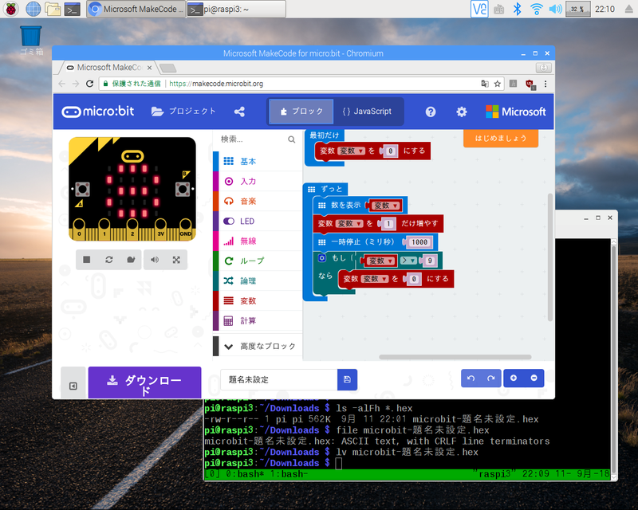Switch to pi@raspi3 terminal taskbar item
Image resolution: width=638 pixels, height=510 pixels.
click(236, 9)
